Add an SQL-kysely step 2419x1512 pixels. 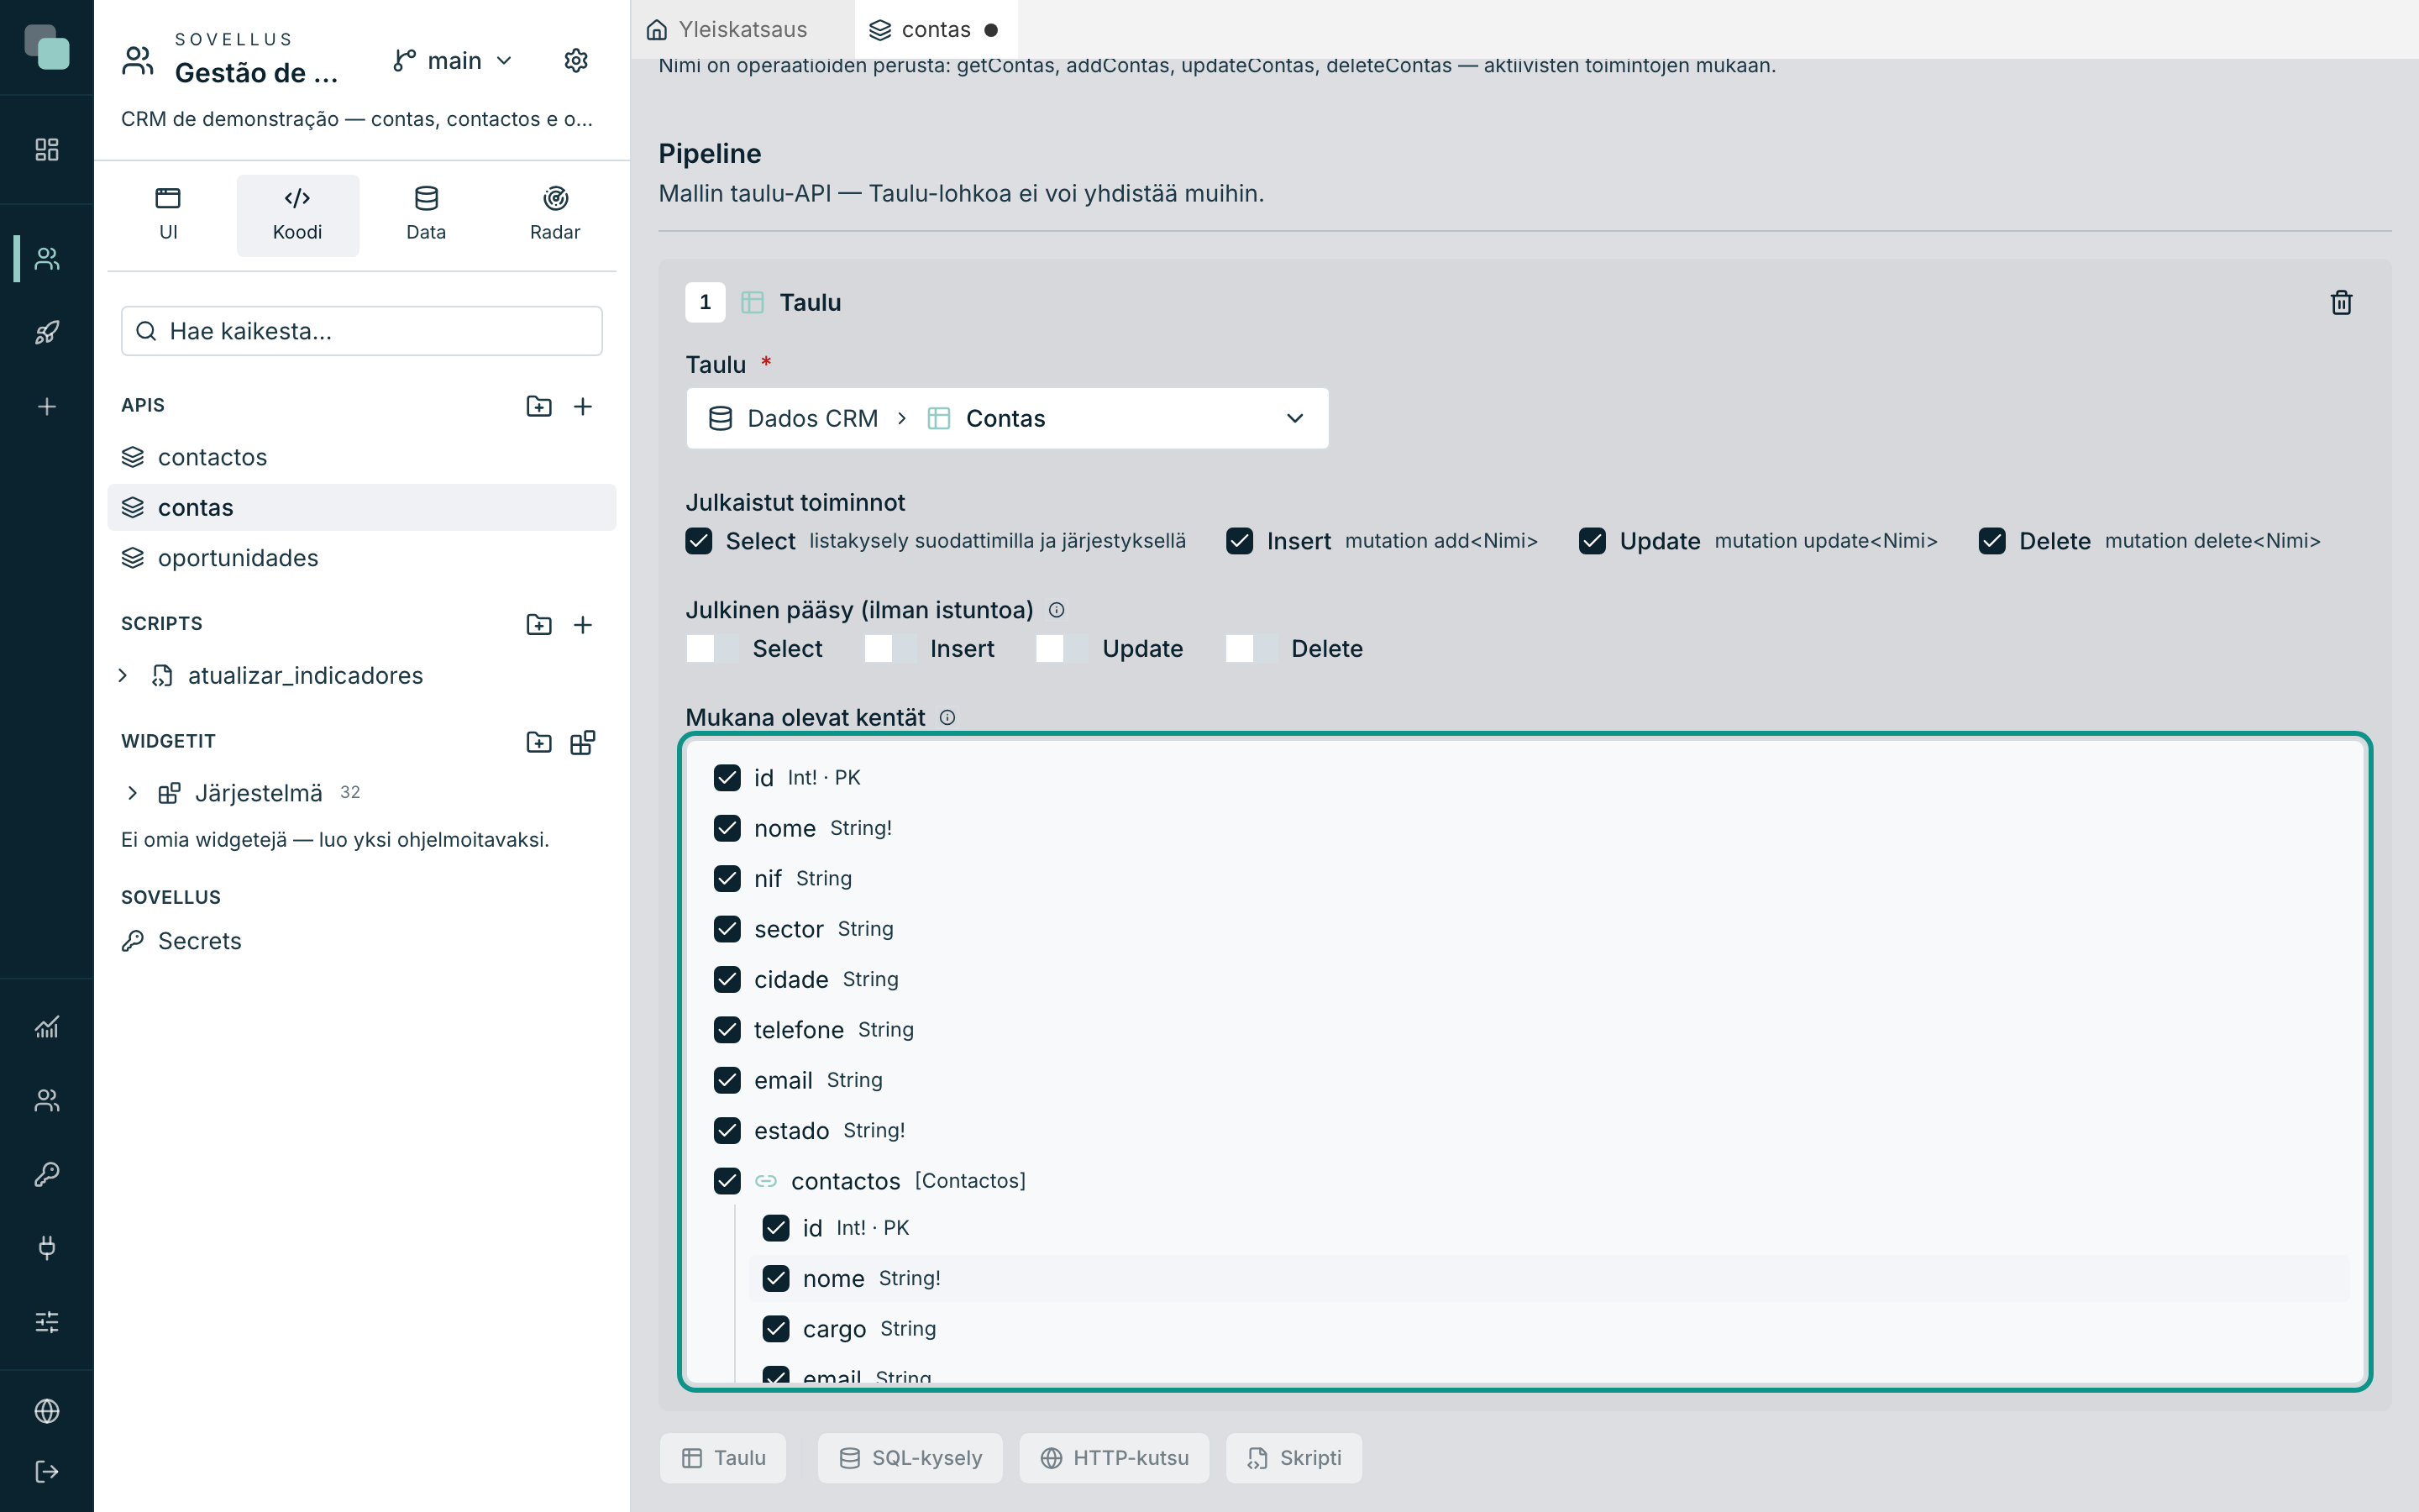point(910,1458)
